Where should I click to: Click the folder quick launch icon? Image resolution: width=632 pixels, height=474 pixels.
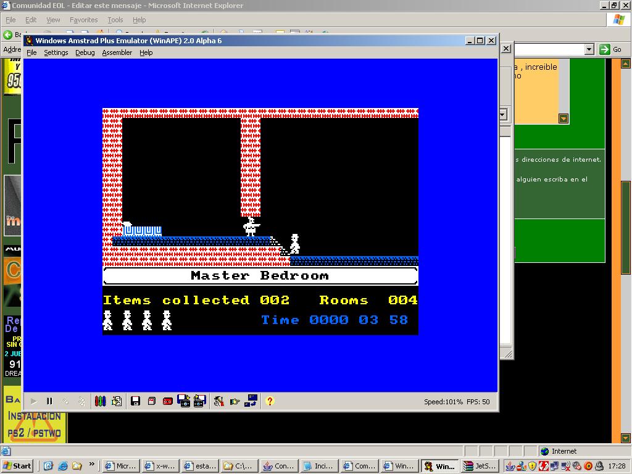coord(77,466)
